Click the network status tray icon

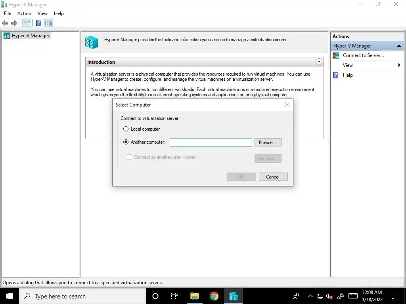click(320, 296)
